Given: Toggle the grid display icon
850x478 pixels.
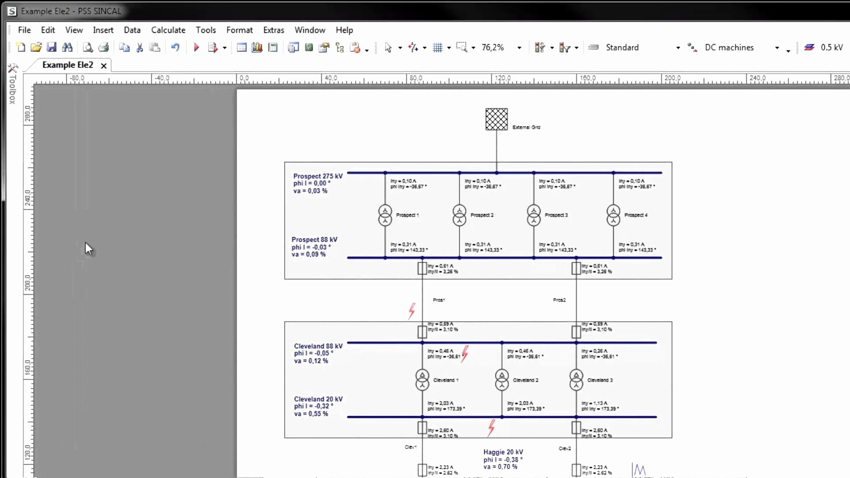Looking at the screenshot, I should 437,47.
